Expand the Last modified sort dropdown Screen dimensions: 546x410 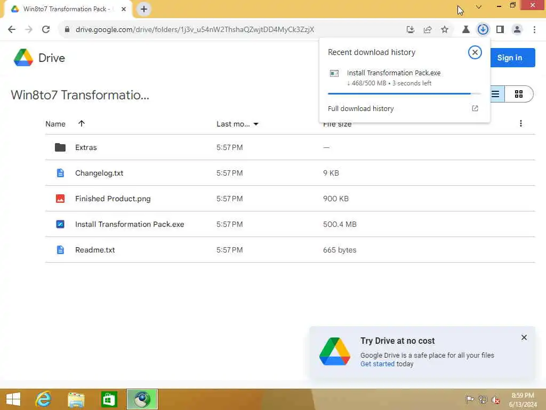256,124
